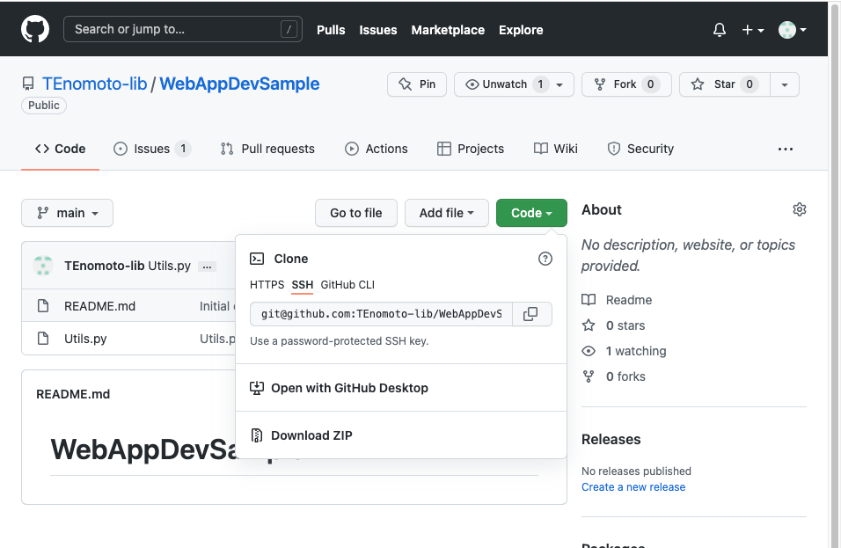Copy the SSH clone URL
This screenshot has width=841, height=548.
click(x=530, y=314)
